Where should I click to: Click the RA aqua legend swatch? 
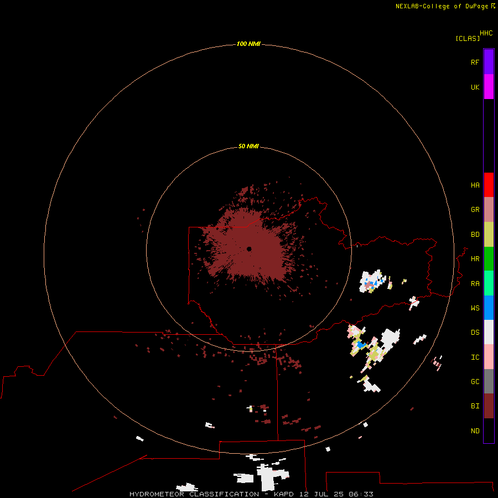click(489, 283)
